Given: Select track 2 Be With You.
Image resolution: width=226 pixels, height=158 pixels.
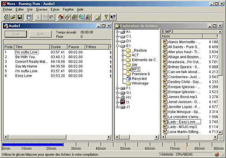Looking at the screenshot, I should pyautogui.click(x=25, y=57).
